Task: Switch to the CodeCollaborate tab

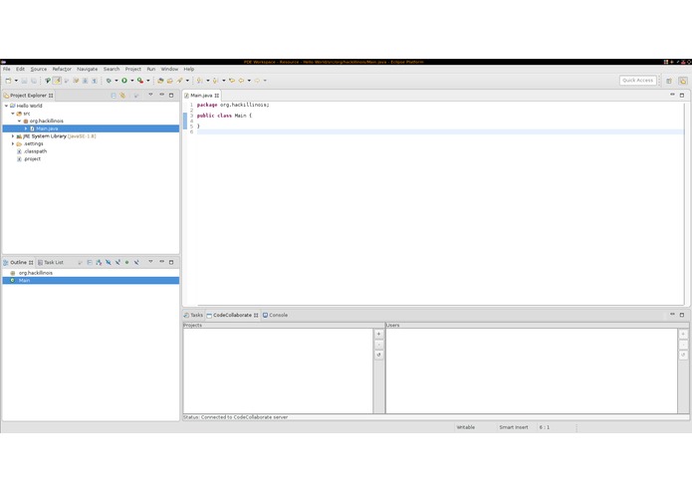Action: (x=232, y=315)
